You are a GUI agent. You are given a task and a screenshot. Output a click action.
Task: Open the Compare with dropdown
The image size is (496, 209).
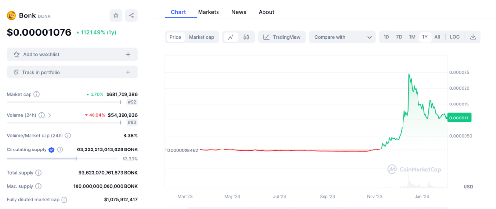click(x=342, y=37)
